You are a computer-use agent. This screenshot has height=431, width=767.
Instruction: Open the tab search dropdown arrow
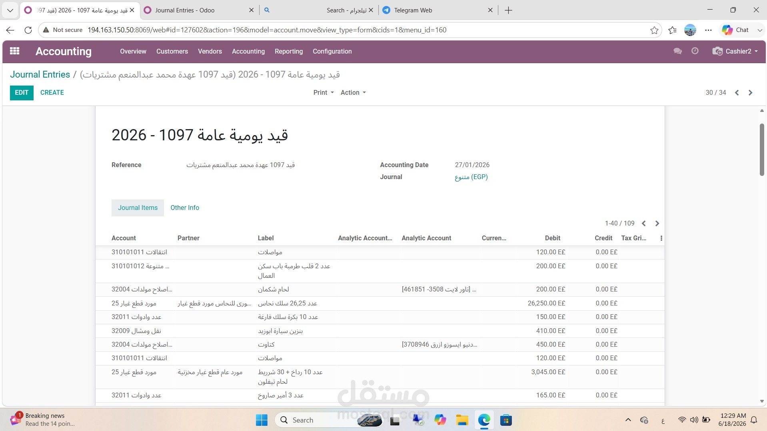10,10
